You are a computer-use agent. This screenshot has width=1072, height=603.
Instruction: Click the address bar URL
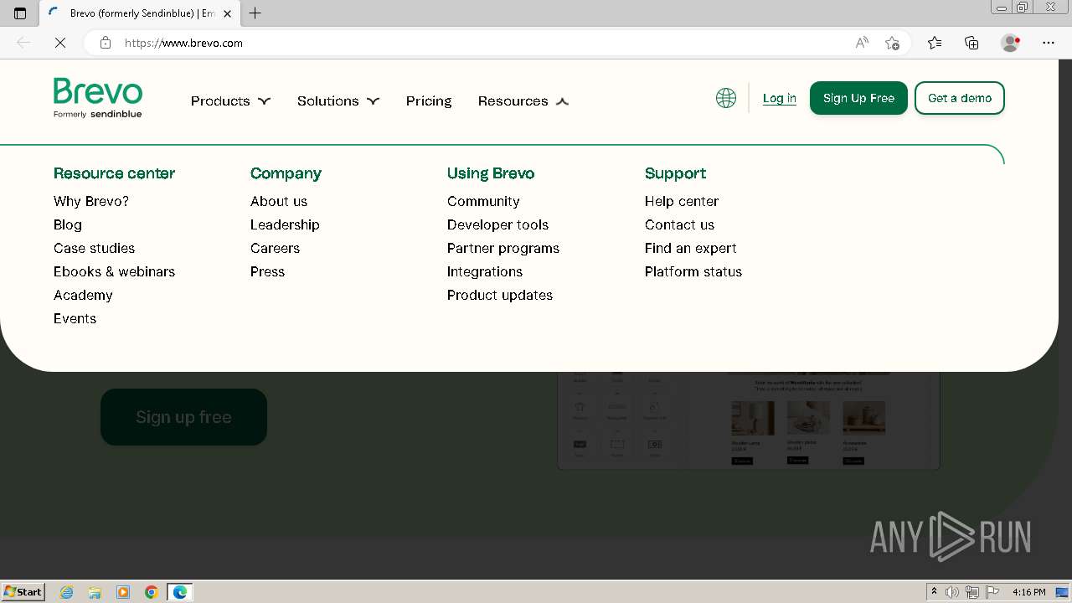[183, 43]
